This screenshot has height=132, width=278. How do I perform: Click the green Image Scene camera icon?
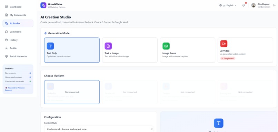click(x=166, y=46)
